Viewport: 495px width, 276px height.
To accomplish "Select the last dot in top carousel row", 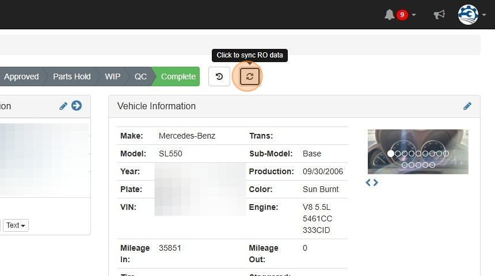I will pos(446,154).
